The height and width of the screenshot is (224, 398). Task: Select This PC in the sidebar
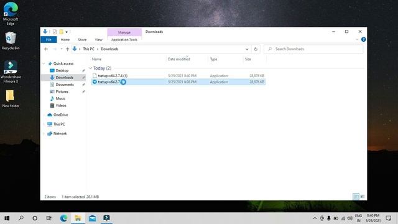click(59, 124)
